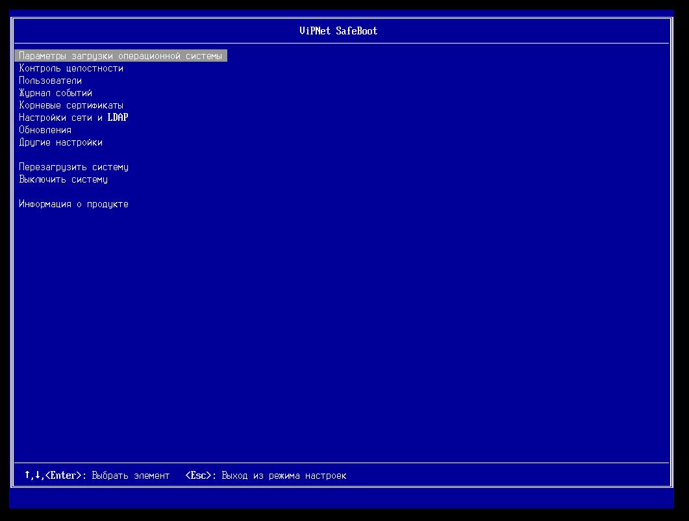Choose Выключить систему option

click(63, 179)
